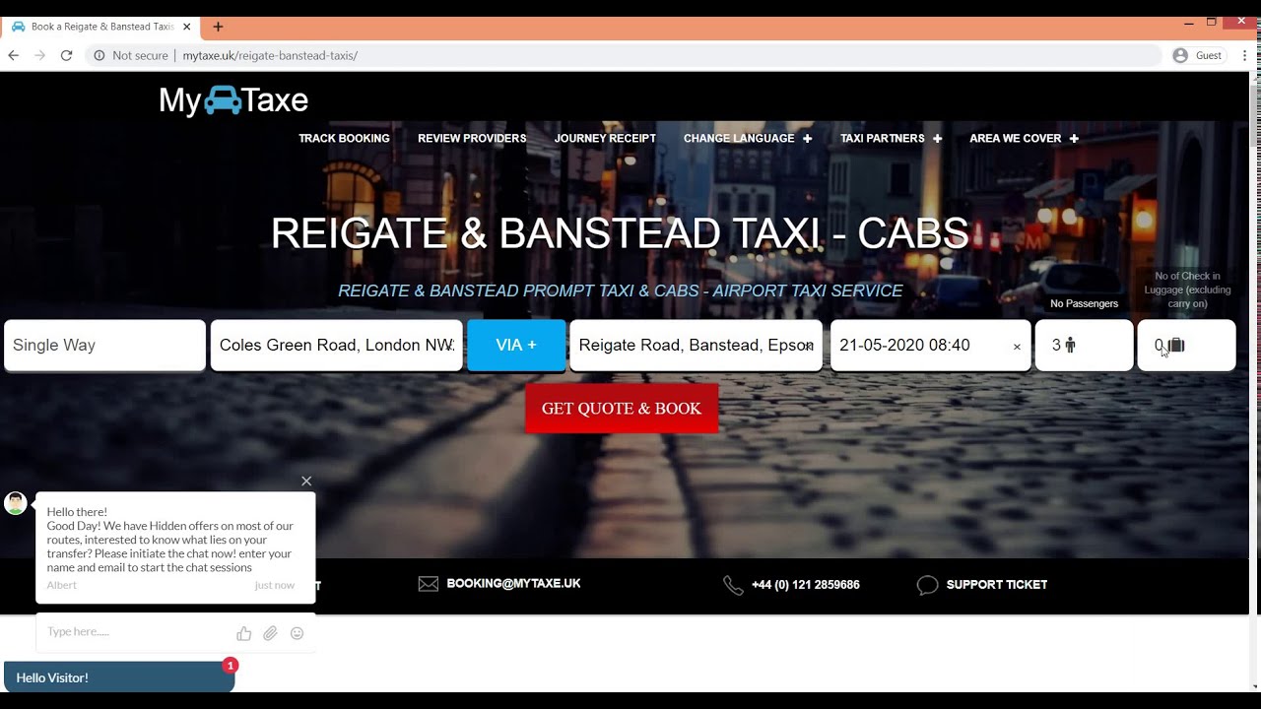
Task: Click the pickup address Coles Green Road field
Action: click(x=336, y=346)
